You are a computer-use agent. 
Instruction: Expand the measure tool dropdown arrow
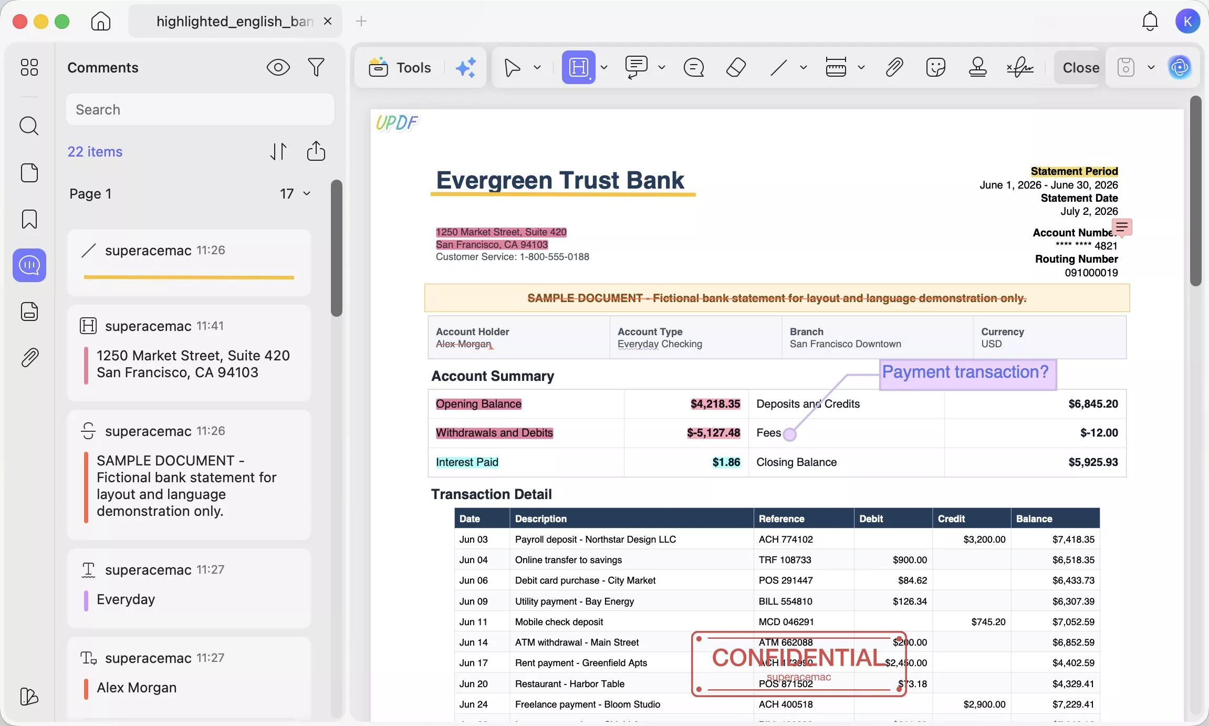(x=861, y=67)
